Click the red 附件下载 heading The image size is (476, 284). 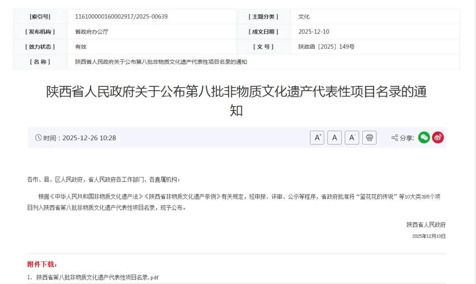(43, 264)
